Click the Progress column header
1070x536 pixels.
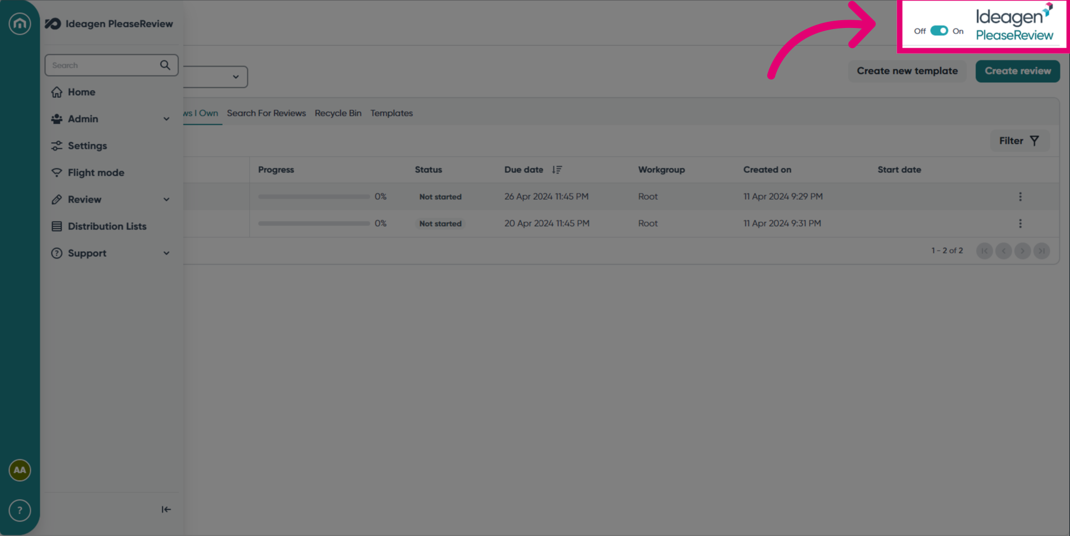pyautogui.click(x=276, y=170)
